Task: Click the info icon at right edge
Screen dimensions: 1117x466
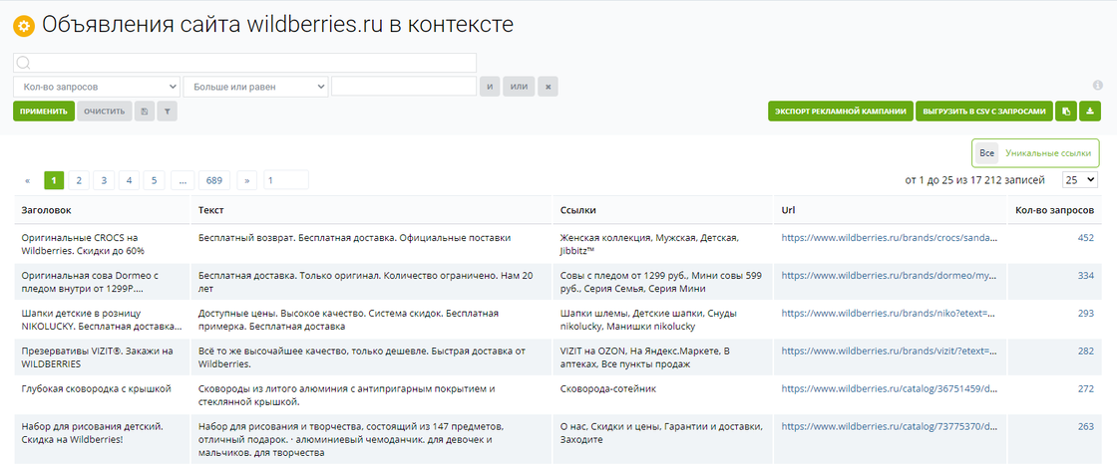Action: click(1097, 86)
